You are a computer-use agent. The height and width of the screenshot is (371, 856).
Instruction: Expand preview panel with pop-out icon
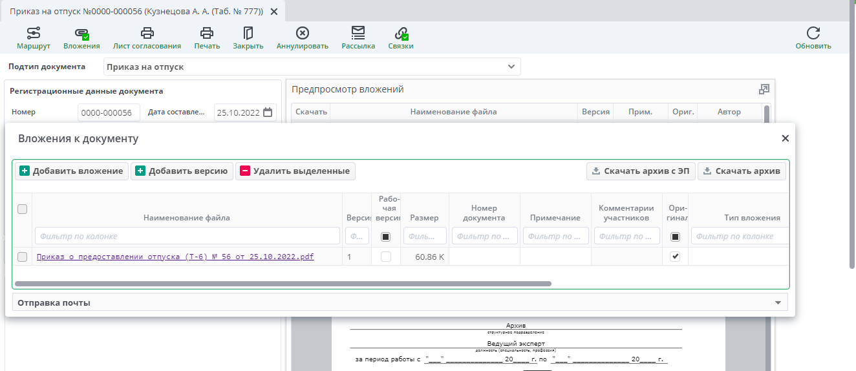pyautogui.click(x=764, y=89)
